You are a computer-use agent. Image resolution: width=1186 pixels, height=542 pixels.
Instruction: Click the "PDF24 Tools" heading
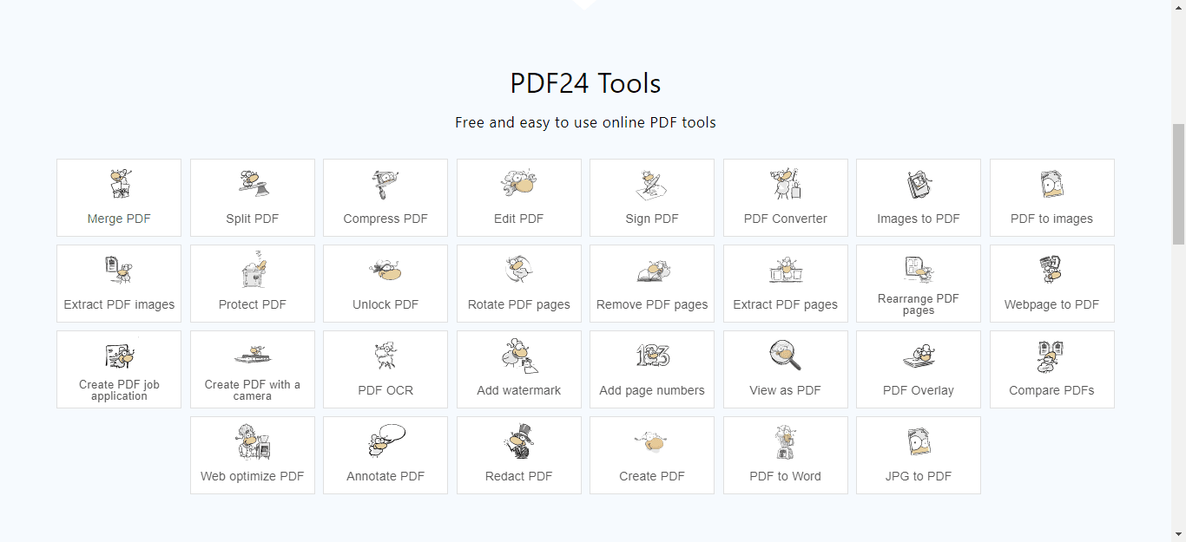pos(586,83)
